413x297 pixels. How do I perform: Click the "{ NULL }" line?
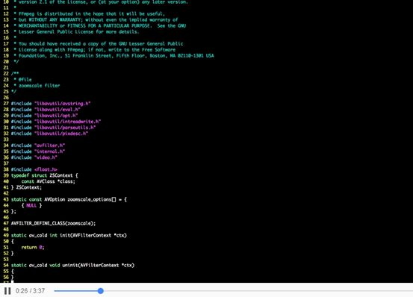click(x=31, y=205)
